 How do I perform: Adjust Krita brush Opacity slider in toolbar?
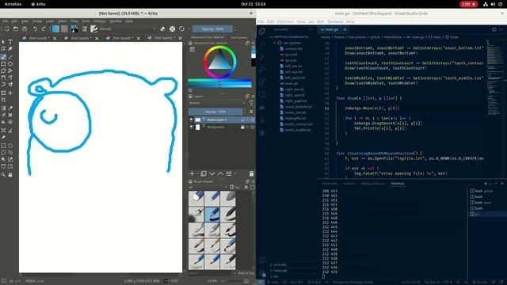(x=212, y=28)
